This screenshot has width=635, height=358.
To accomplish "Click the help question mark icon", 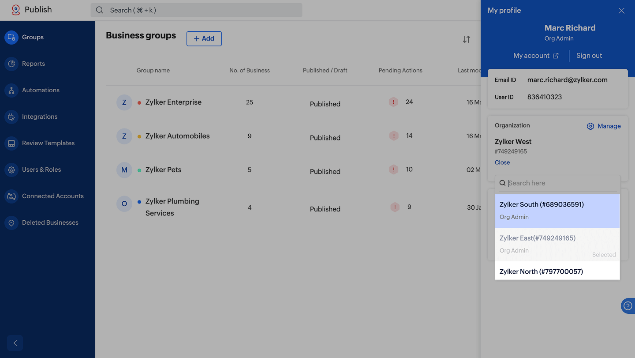I will click(628, 306).
